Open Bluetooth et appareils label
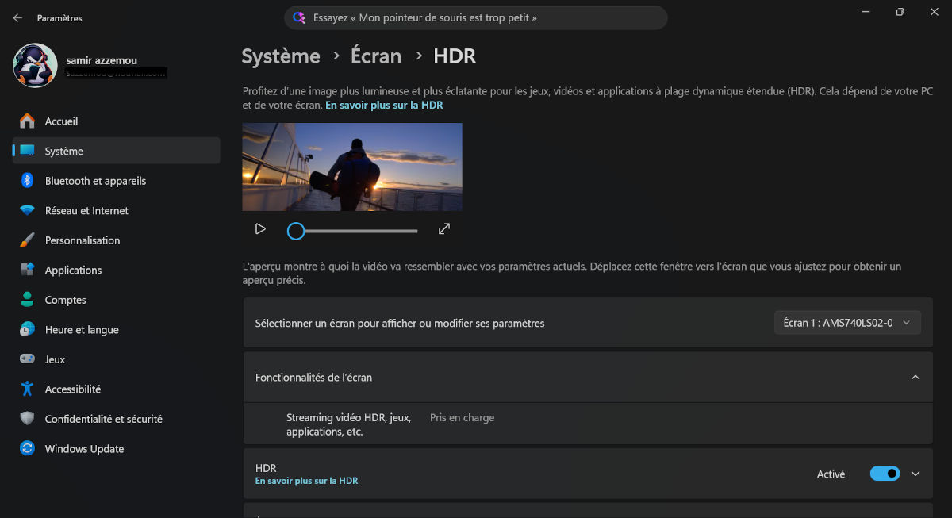 [x=95, y=181]
